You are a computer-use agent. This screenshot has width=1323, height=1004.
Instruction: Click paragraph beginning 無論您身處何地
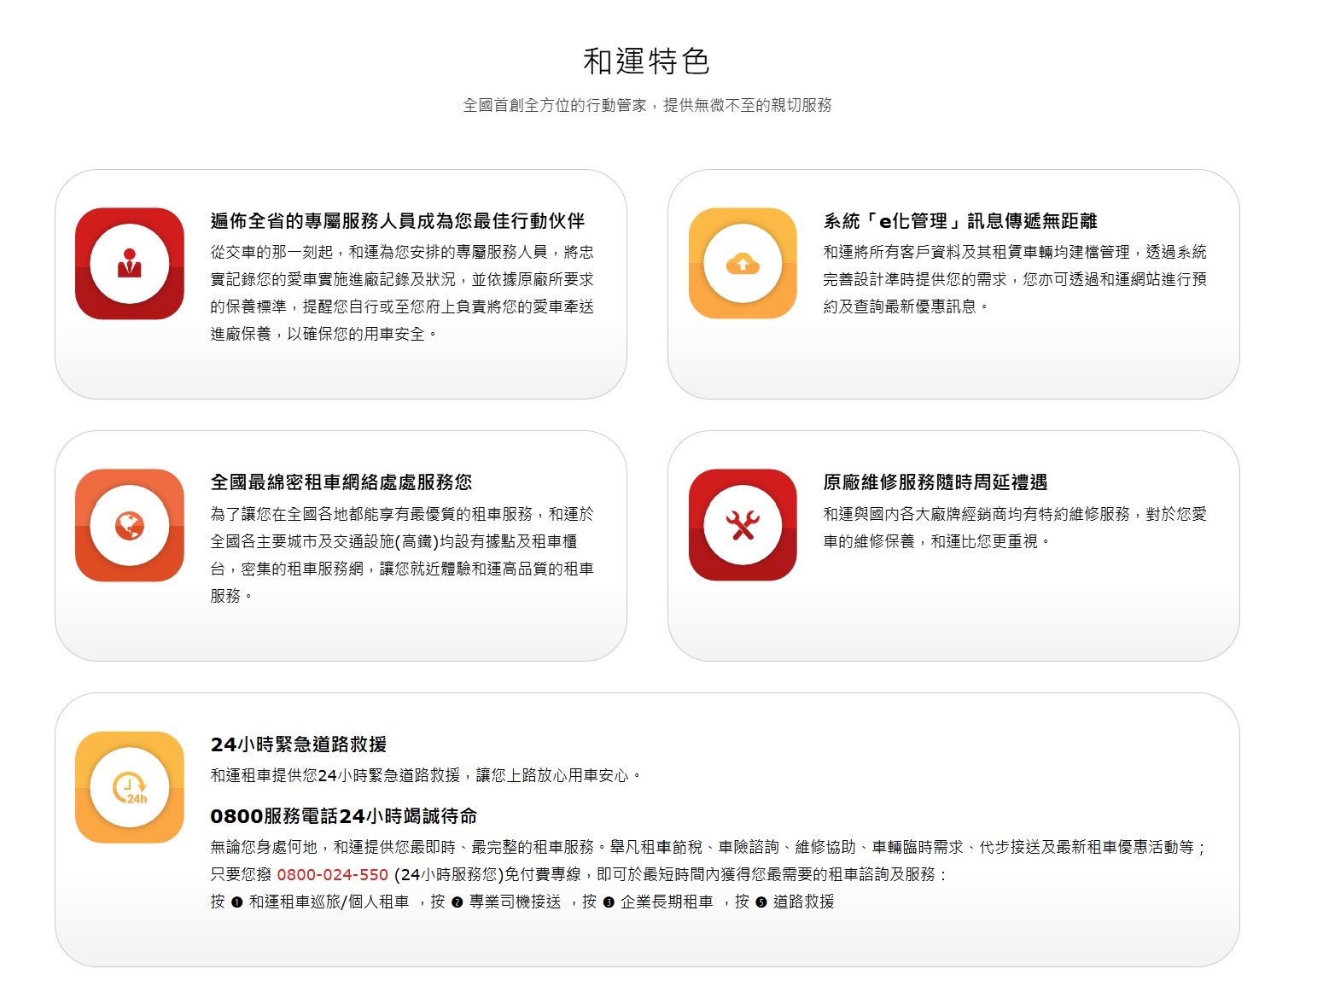(x=708, y=861)
